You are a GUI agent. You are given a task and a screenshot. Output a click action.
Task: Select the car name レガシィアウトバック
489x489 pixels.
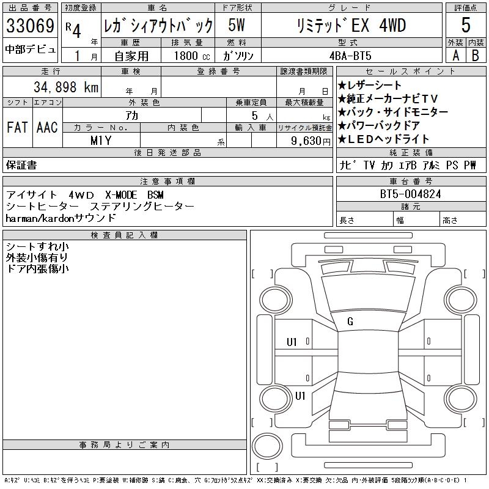(158, 26)
